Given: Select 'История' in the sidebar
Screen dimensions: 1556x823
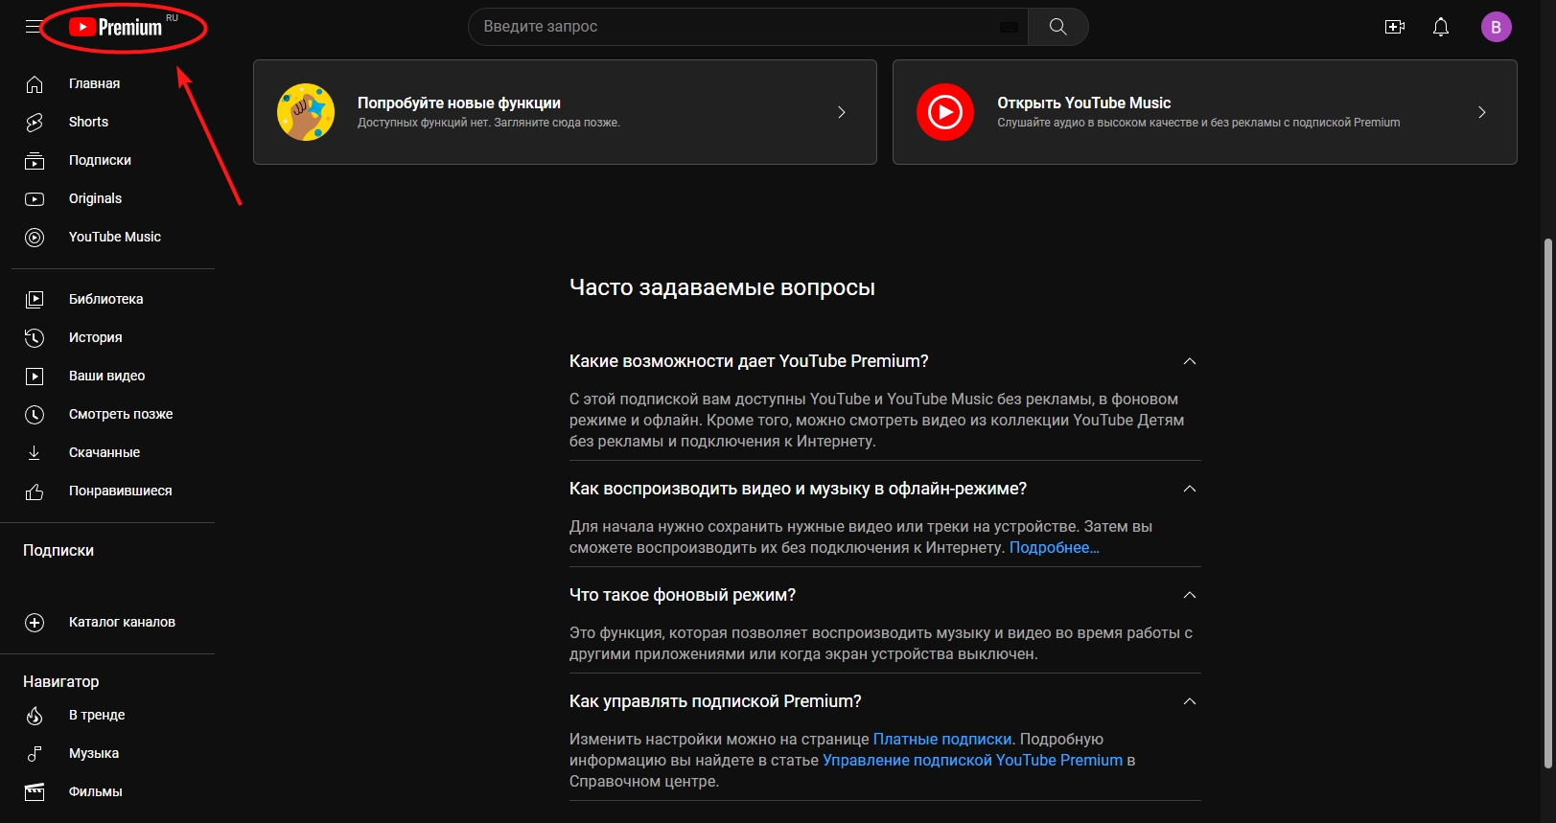Looking at the screenshot, I should pos(95,337).
